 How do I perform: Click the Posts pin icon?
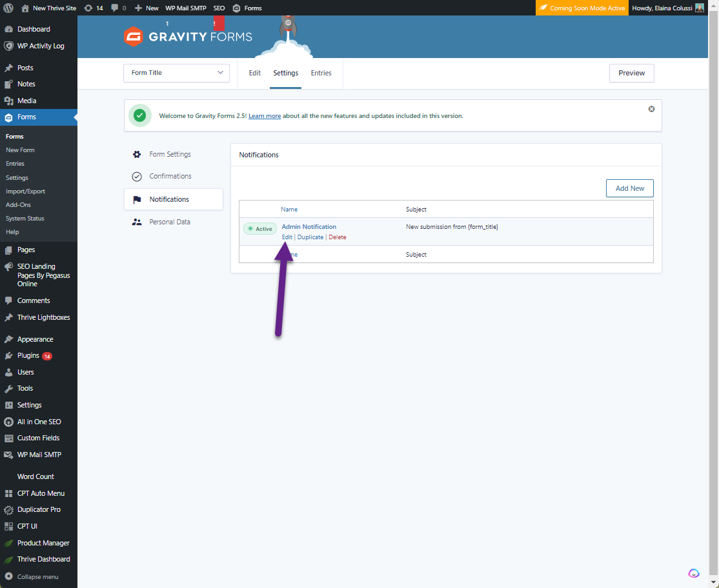click(8, 68)
